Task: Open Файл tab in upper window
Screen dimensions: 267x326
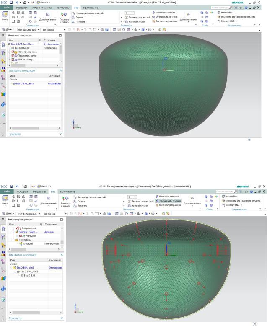Action: pyautogui.click(x=6, y=8)
